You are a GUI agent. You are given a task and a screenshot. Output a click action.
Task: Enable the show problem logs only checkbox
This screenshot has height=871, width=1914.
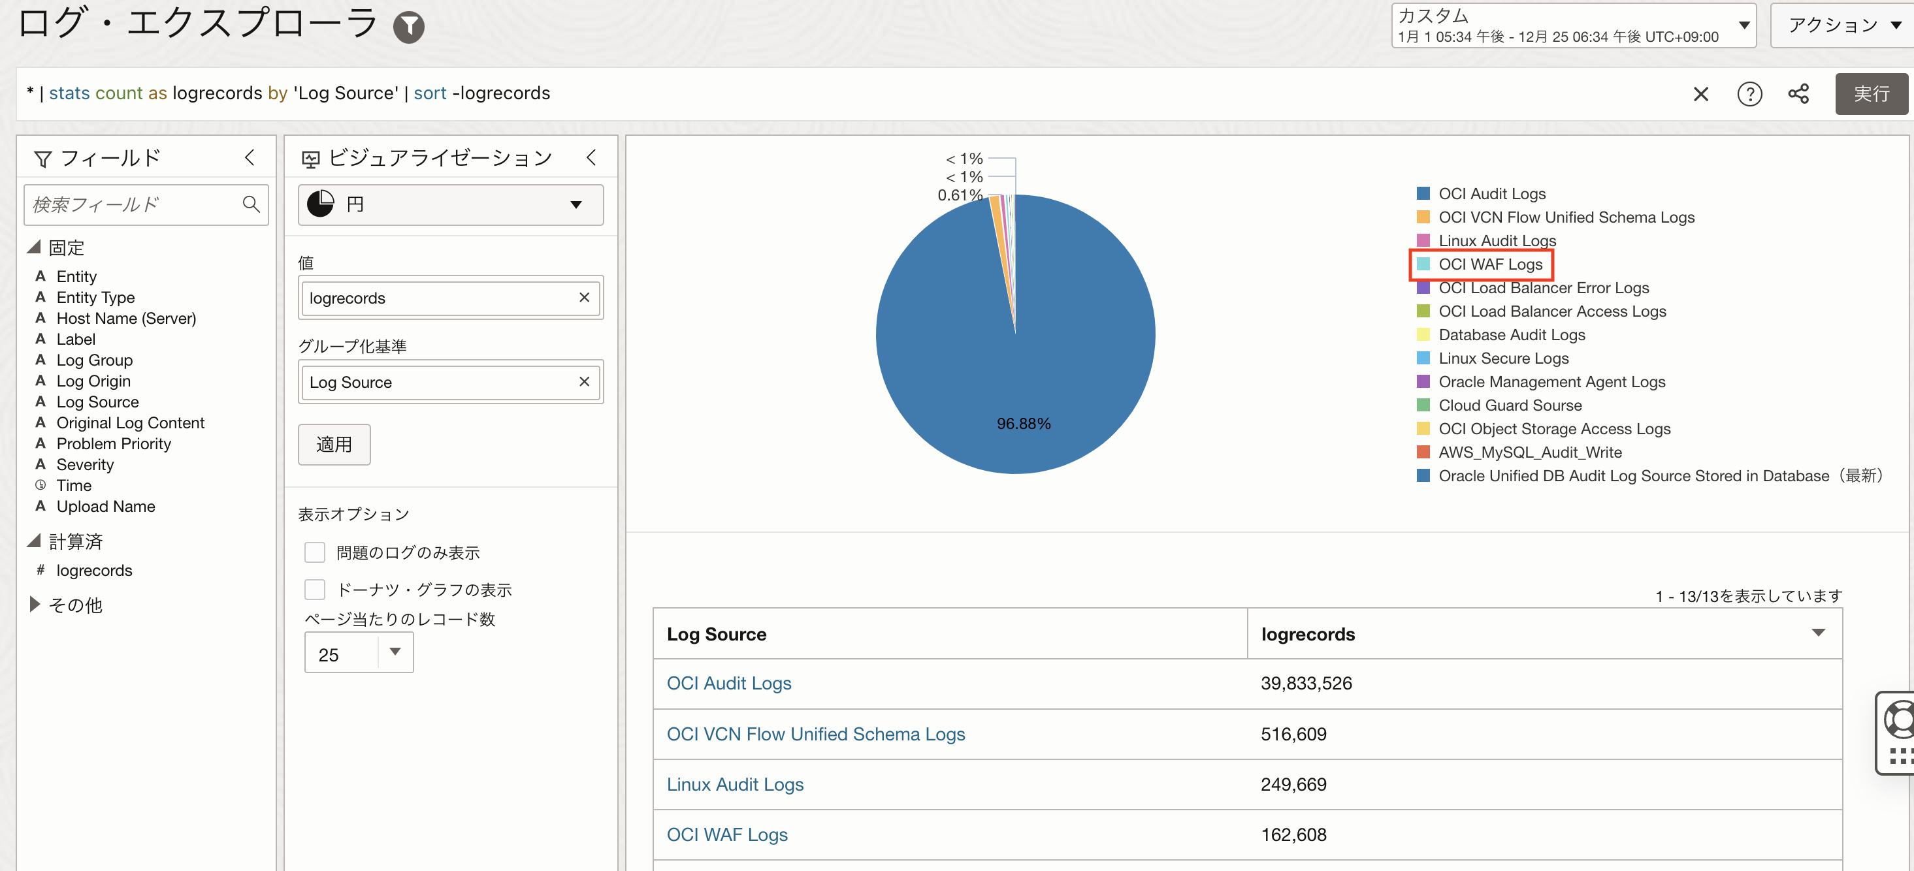tap(315, 552)
